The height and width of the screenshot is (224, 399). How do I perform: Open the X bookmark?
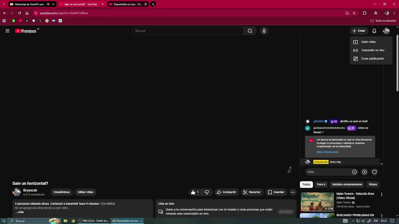click(x=40, y=21)
